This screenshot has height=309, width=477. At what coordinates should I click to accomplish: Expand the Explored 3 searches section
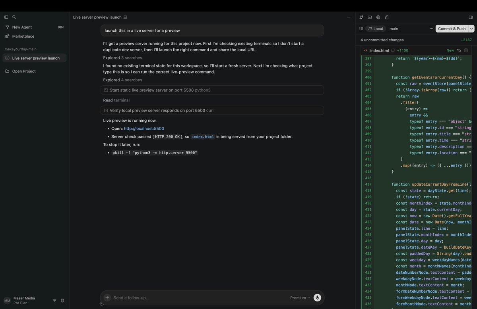[x=122, y=58]
